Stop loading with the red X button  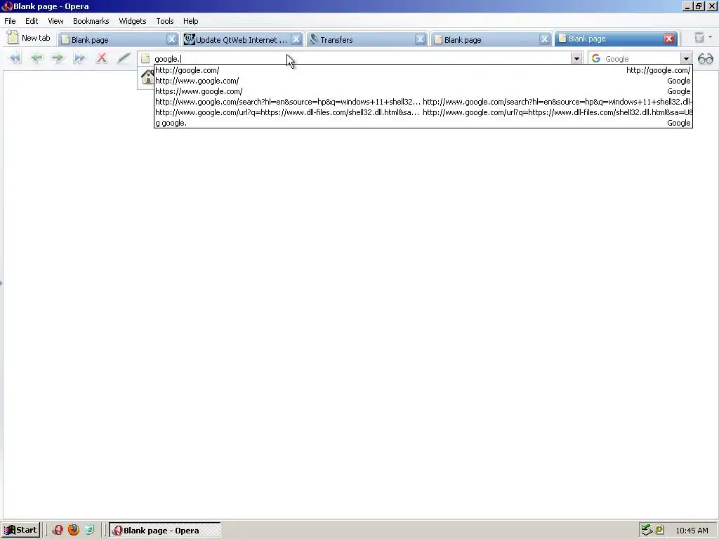[x=101, y=58]
